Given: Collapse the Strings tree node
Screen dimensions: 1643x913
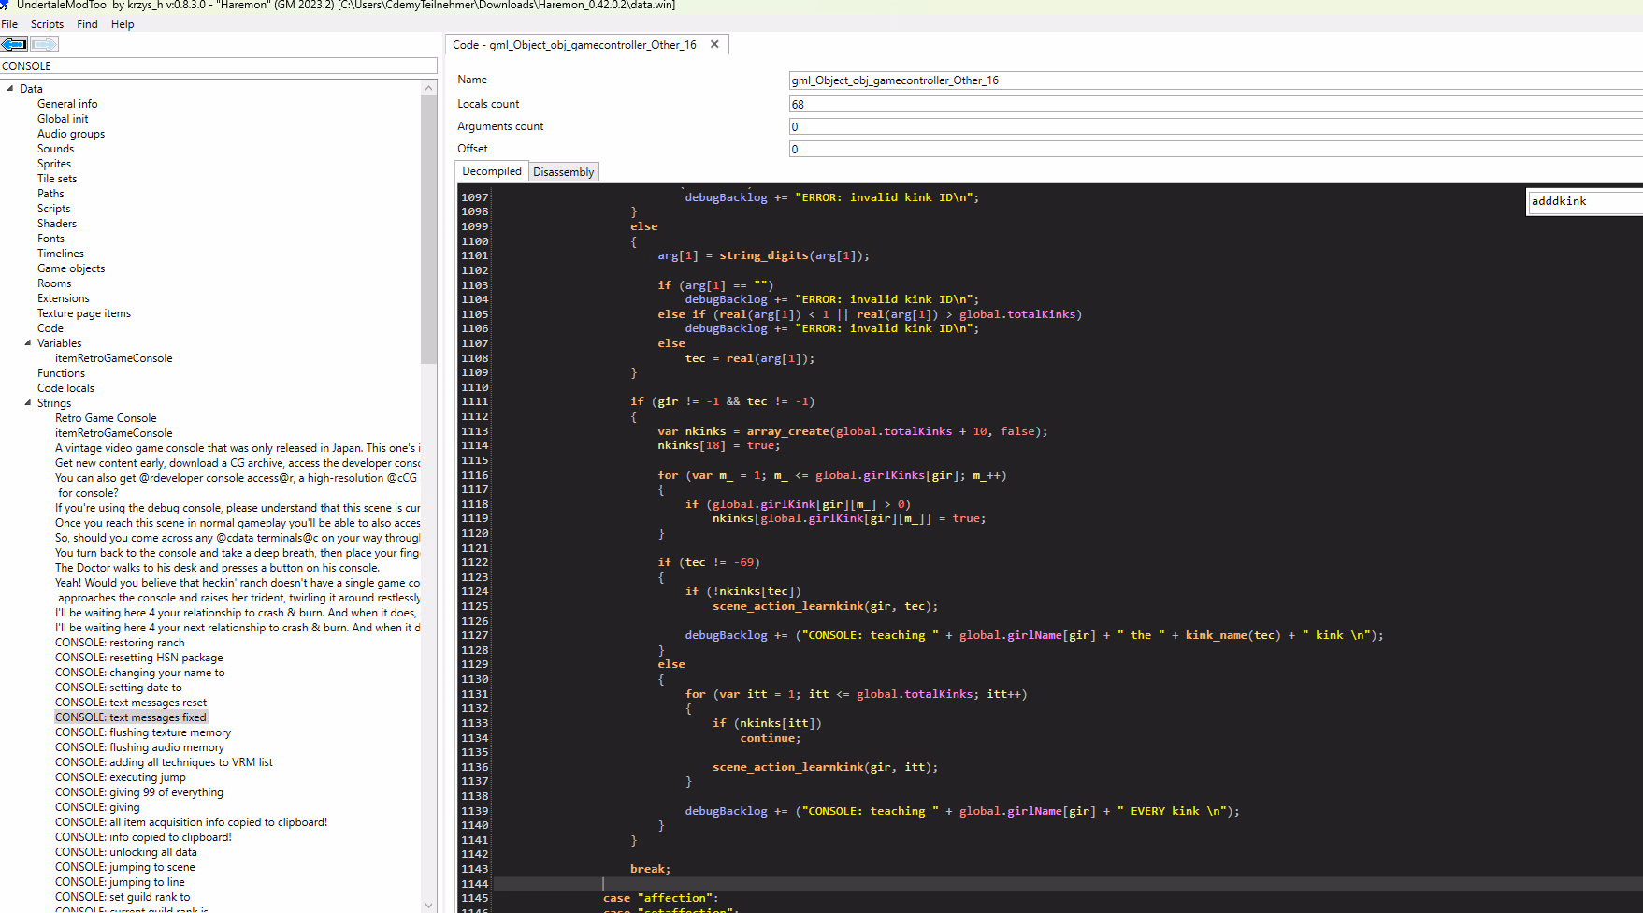Looking at the screenshot, I should [x=27, y=403].
